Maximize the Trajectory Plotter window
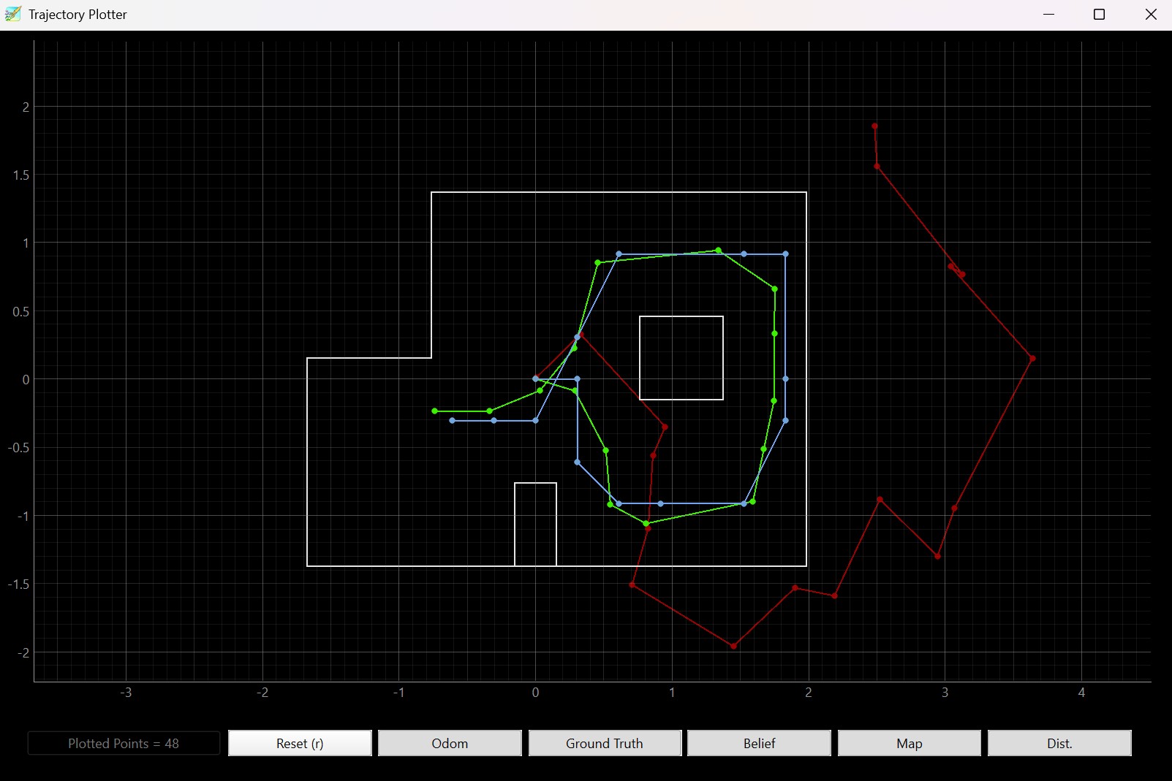The width and height of the screenshot is (1172, 781). pos(1099,15)
